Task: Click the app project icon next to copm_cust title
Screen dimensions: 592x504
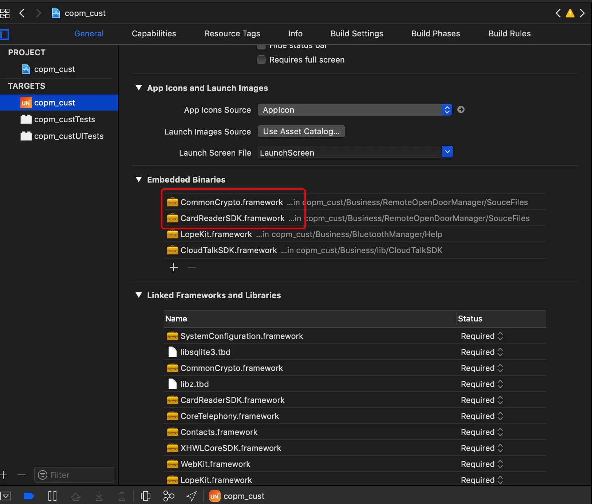Action: tap(56, 13)
